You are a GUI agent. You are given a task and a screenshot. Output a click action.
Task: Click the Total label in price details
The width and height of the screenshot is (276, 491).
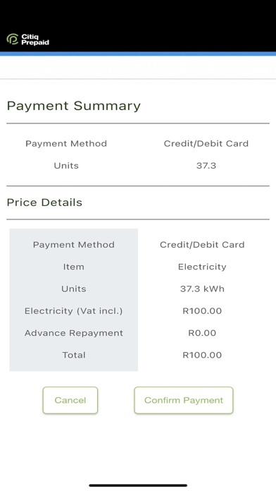pyautogui.click(x=74, y=355)
